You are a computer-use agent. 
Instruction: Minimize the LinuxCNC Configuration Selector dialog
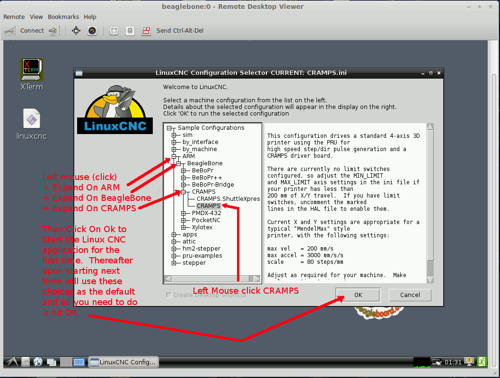[x=423, y=73]
